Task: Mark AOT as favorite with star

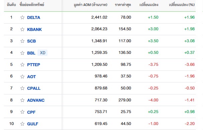Action: click(x=22, y=76)
